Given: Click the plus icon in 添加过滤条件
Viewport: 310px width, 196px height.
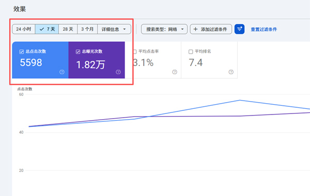Looking at the screenshot, I should (x=195, y=29).
